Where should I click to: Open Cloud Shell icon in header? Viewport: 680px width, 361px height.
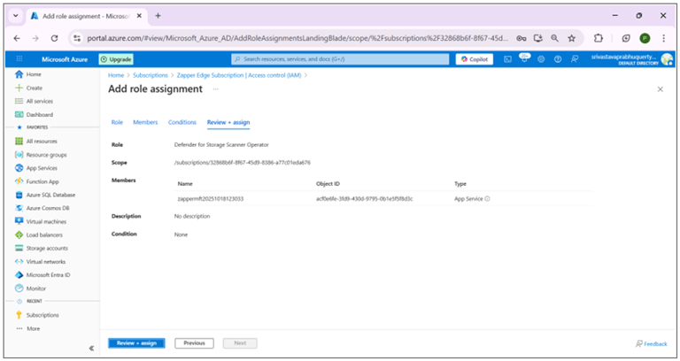coord(508,59)
